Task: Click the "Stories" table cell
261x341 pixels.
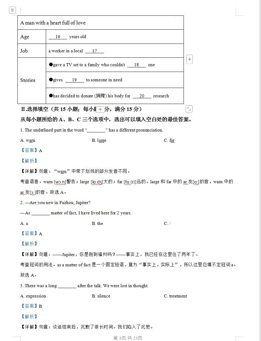Action: pyautogui.click(x=32, y=81)
